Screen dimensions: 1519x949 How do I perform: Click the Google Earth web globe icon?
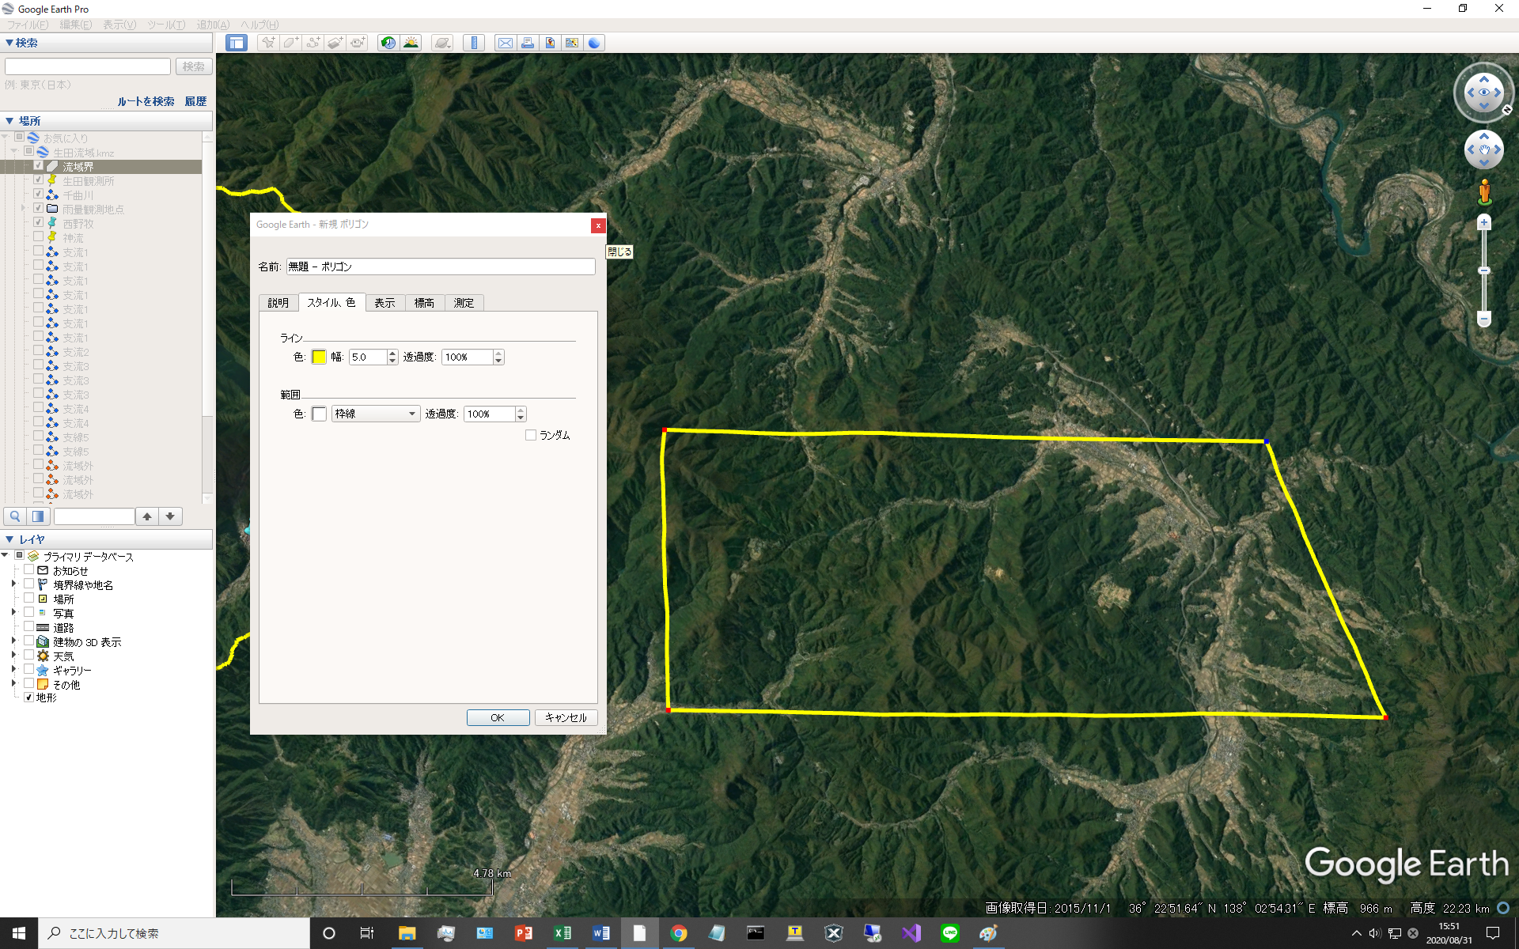[593, 43]
